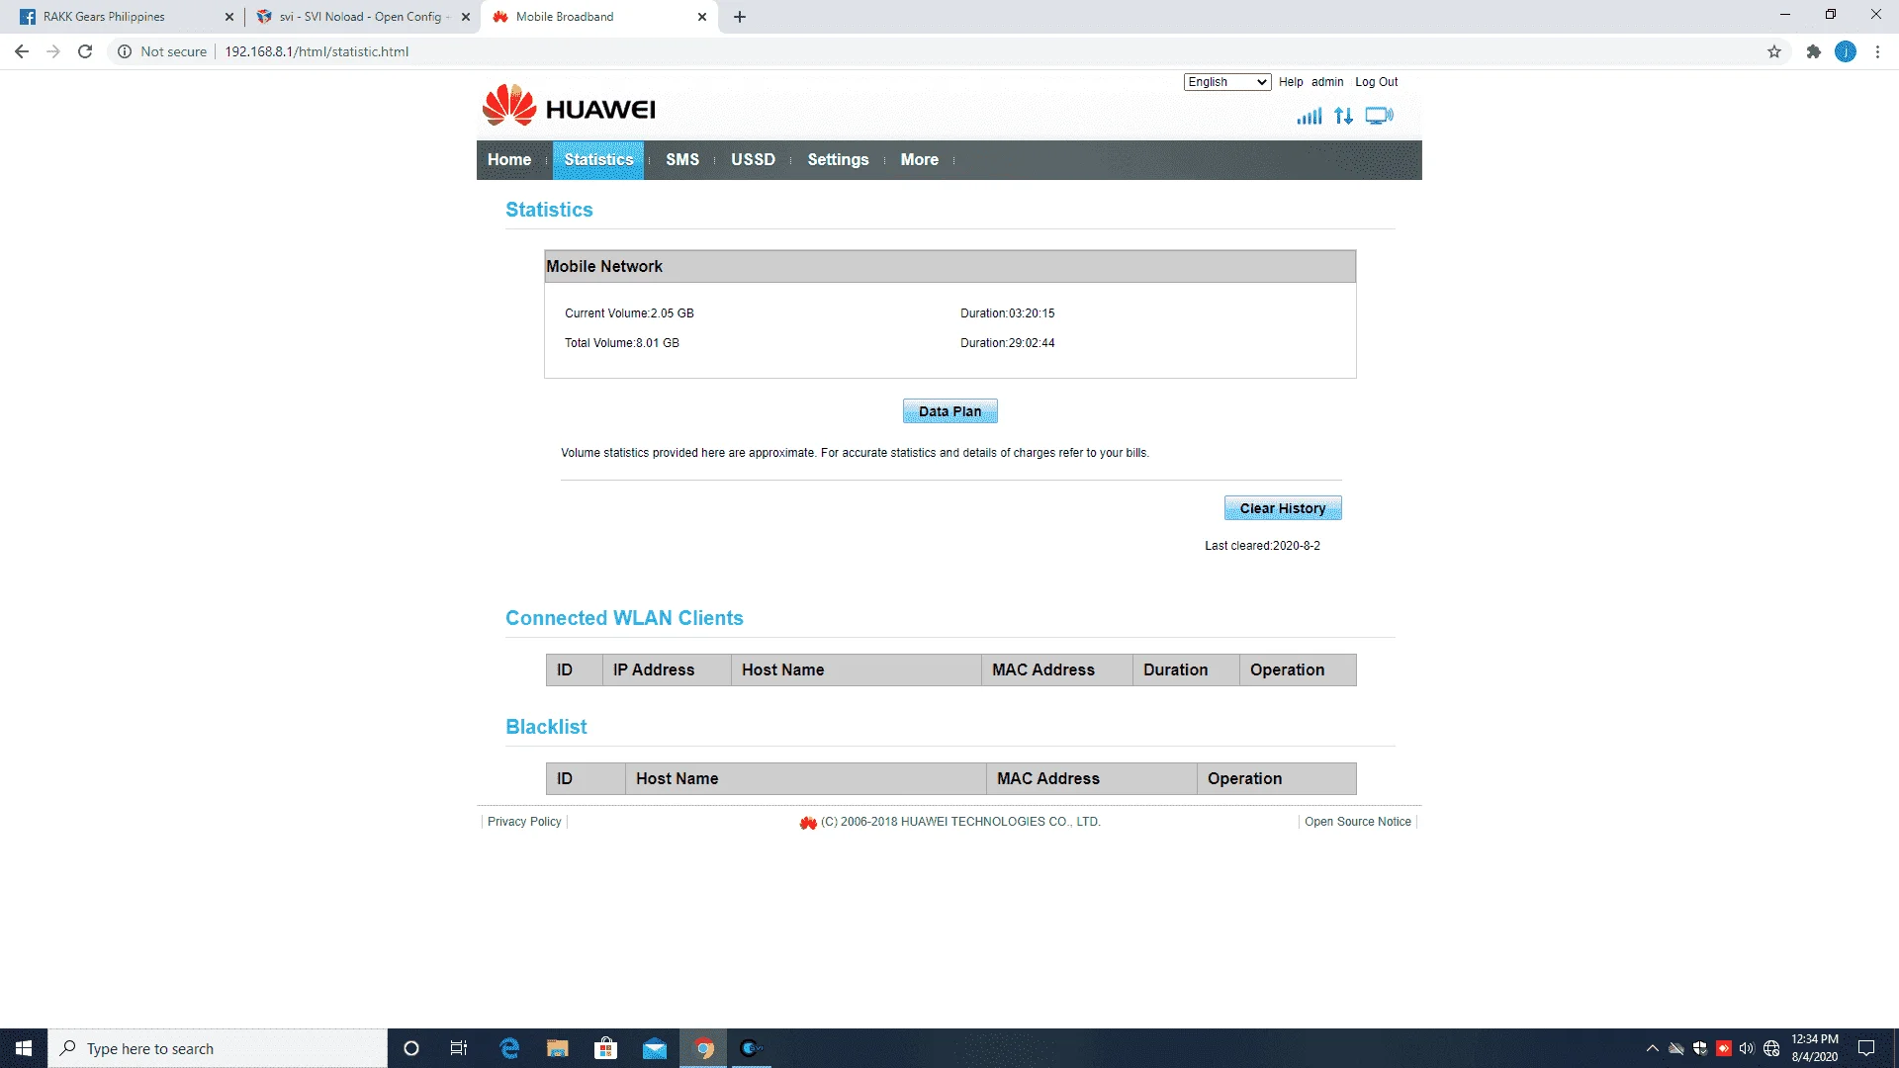Open the USSD menu
Viewport: 1899px width, 1068px height.
point(753,159)
